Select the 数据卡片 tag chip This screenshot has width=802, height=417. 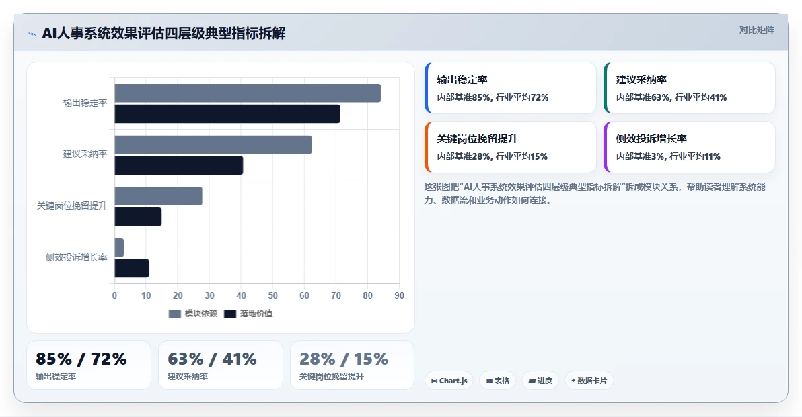click(x=589, y=381)
